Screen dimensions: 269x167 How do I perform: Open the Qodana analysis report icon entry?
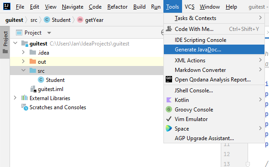click(169, 79)
